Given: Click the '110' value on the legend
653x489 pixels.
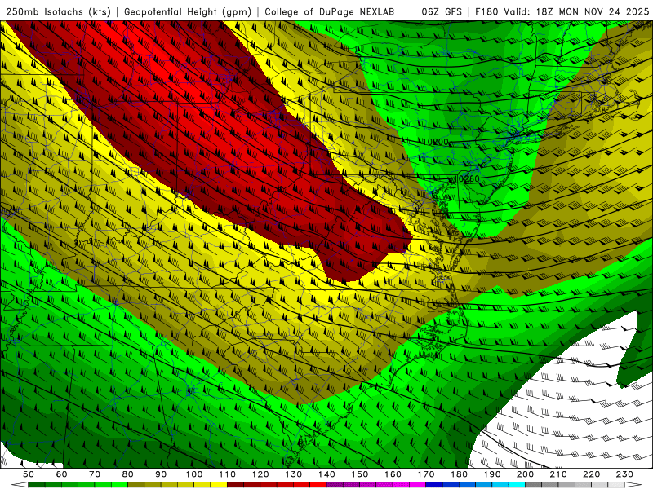Looking at the screenshot, I should (x=228, y=474).
